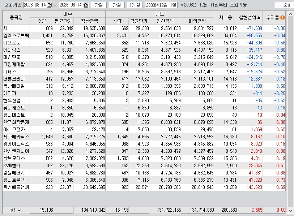Select the 유니퀘스트 row name

(14, 108)
